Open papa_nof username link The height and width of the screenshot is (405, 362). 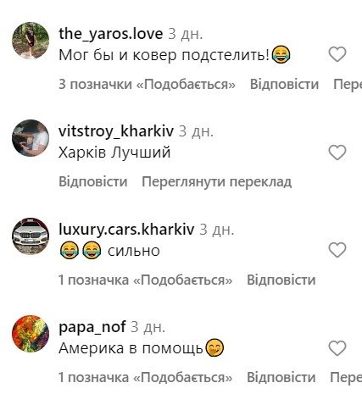[x=92, y=327]
